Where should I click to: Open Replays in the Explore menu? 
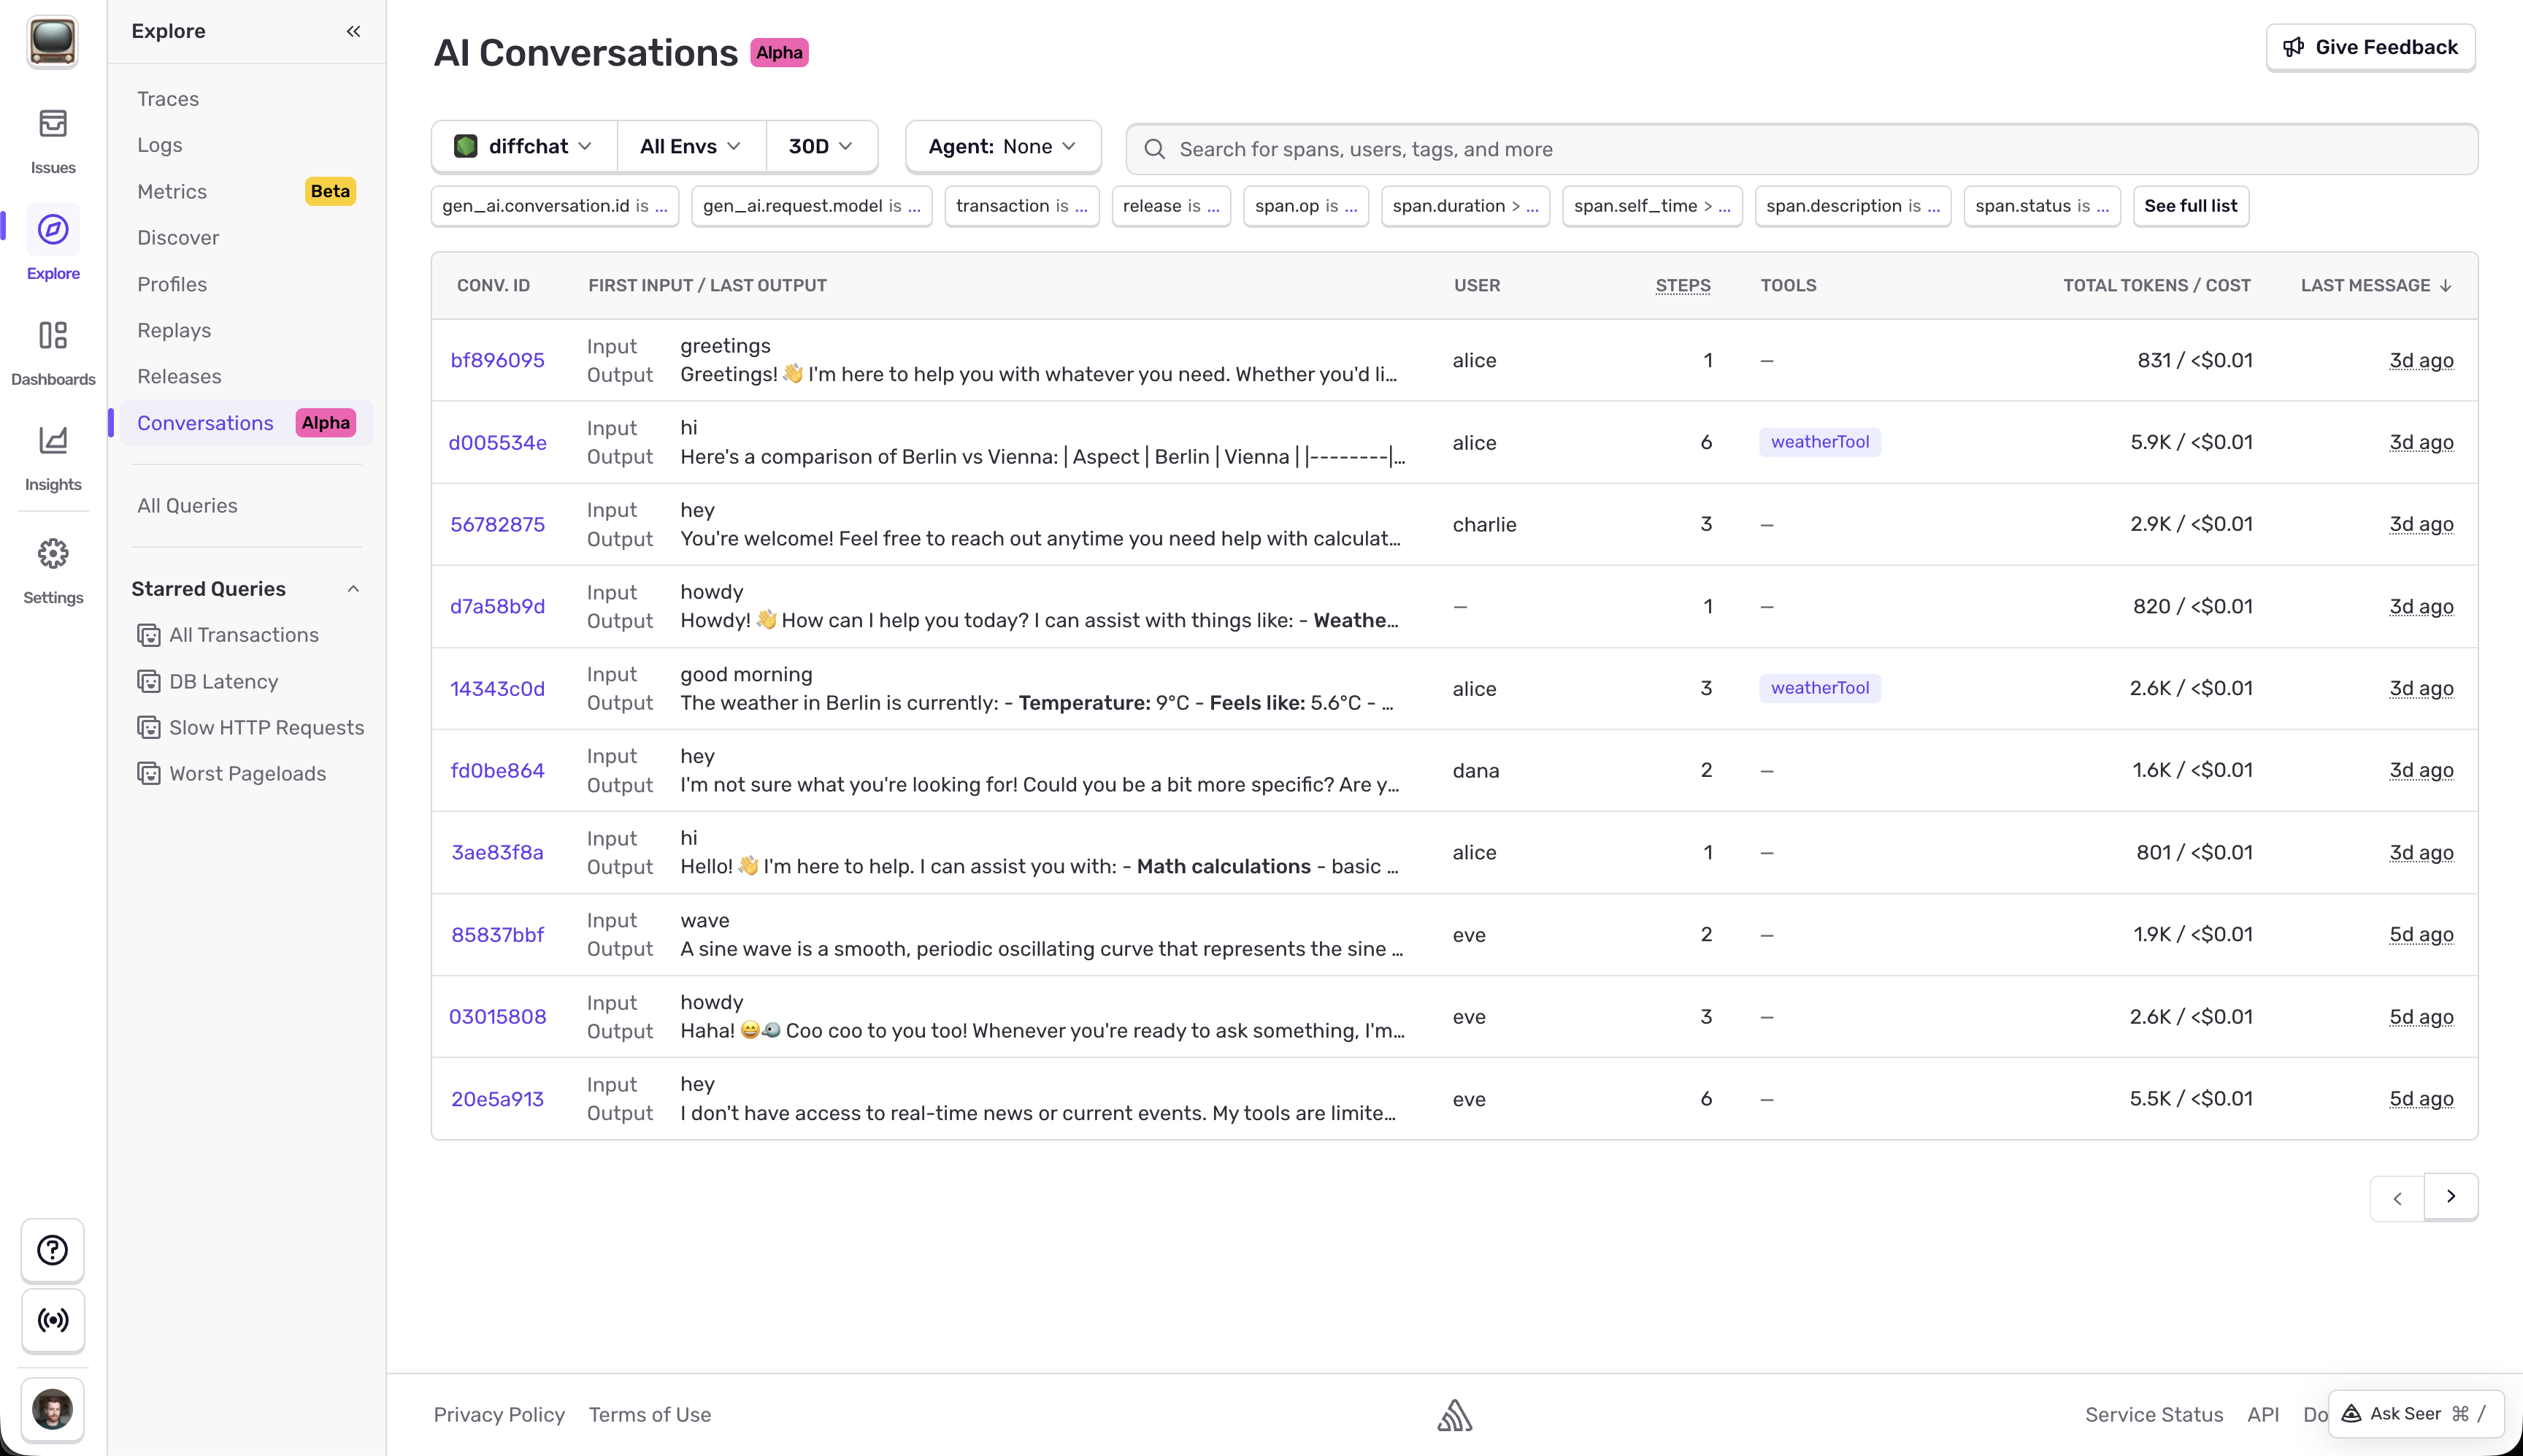click(x=174, y=330)
